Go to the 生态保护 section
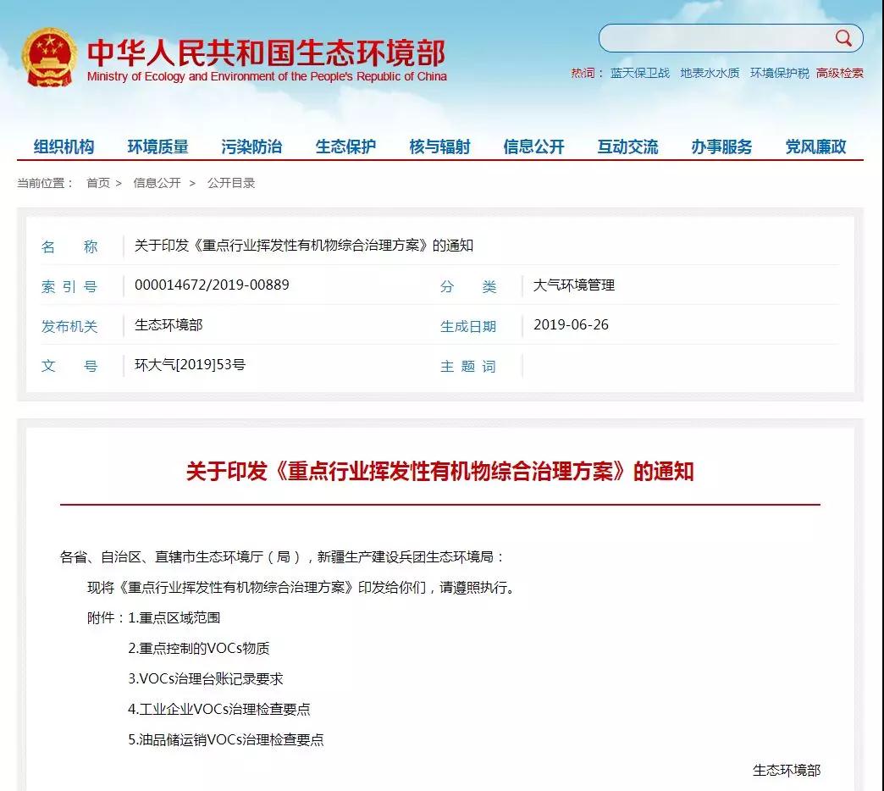Image resolution: width=884 pixels, height=791 pixels. tap(345, 147)
